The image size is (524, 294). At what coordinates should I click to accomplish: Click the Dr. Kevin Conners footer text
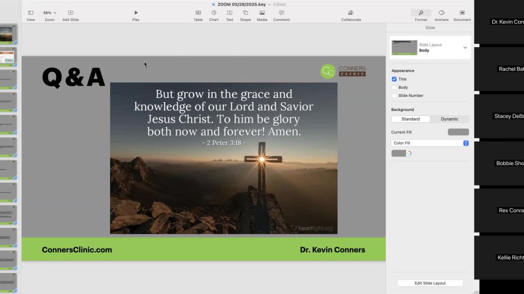(333, 250)
